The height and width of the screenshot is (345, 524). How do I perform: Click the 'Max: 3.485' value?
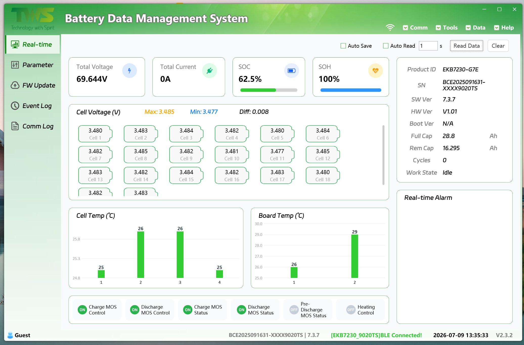tap(159, 112)
